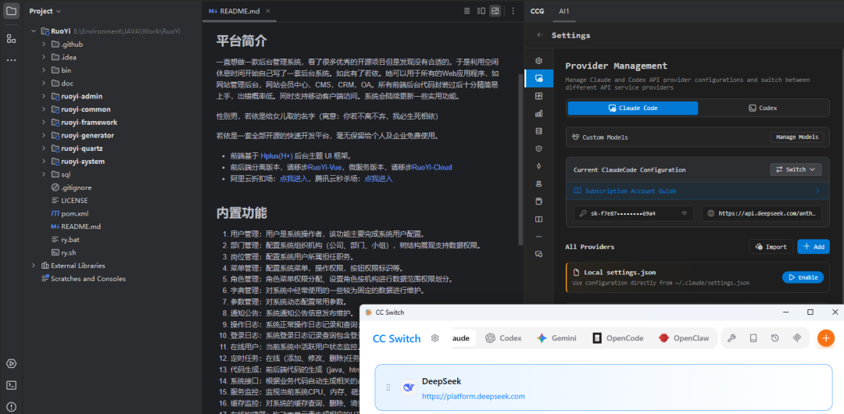This screenshot has height=414, width=844.
Task: Click the DeepSeek card drag handle
Action: (x=388, y=387)
